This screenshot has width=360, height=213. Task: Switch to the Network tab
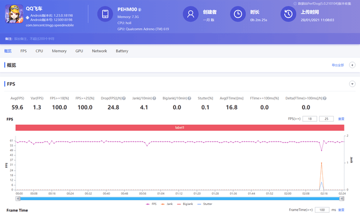[x=99, y=51]
